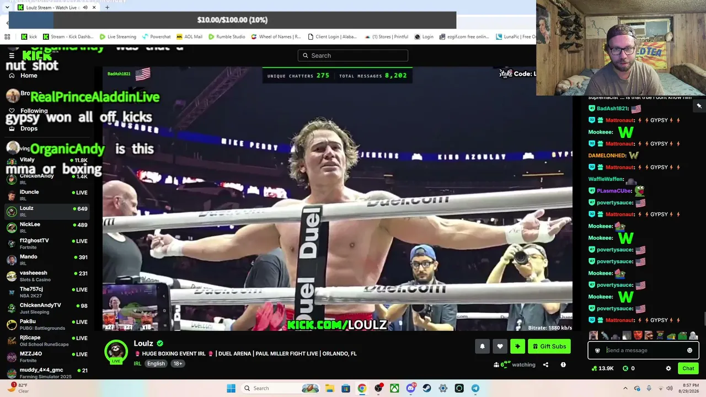Open muddy_4x4_gmc channel in sidebar
The image size is (706, 397).
[47, 373]
